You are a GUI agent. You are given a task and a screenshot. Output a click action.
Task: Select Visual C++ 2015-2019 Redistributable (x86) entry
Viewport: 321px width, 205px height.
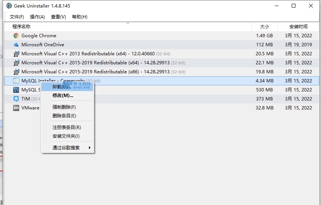(x=103, y=72)
